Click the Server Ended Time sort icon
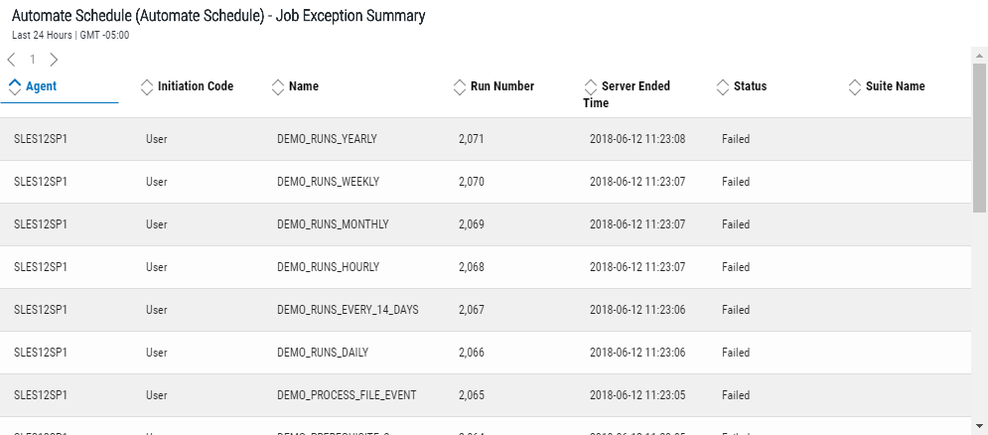This screenshot has height=435, width=988. 591,86
